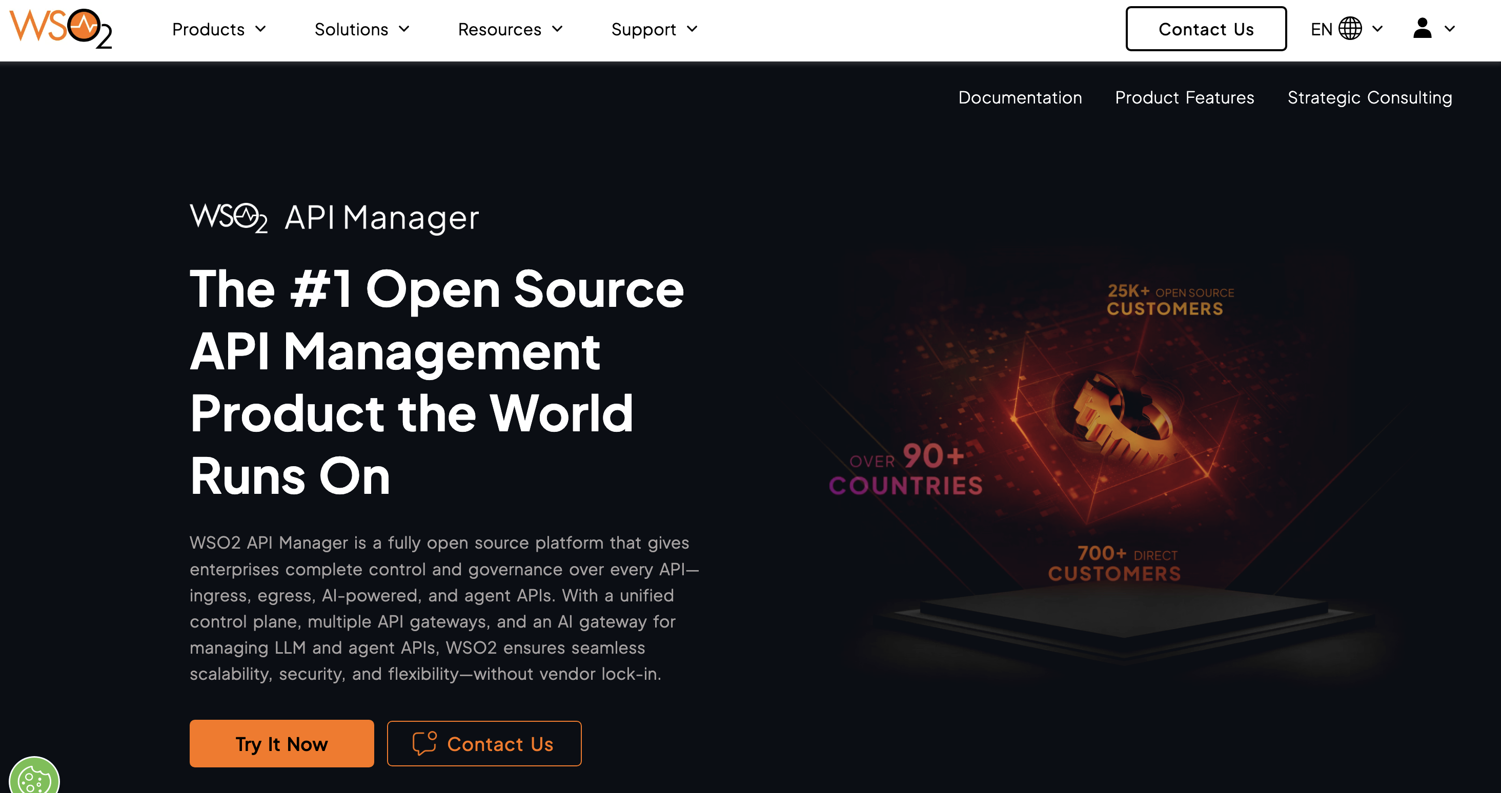
Task: Click the '25K+ Open Source Customers' text
Action: click(x=1170, y=299)
